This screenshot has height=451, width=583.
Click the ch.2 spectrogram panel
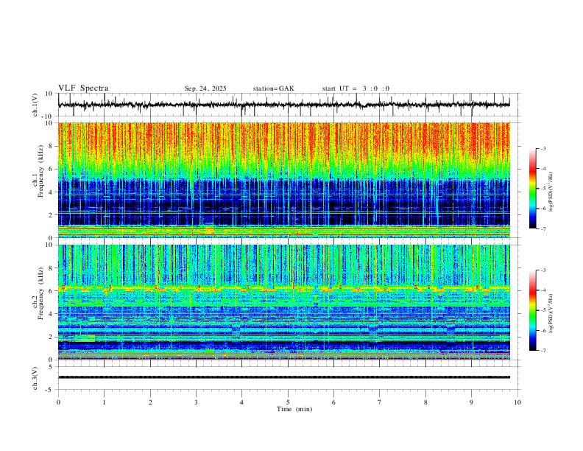click(x=283, y=302)
